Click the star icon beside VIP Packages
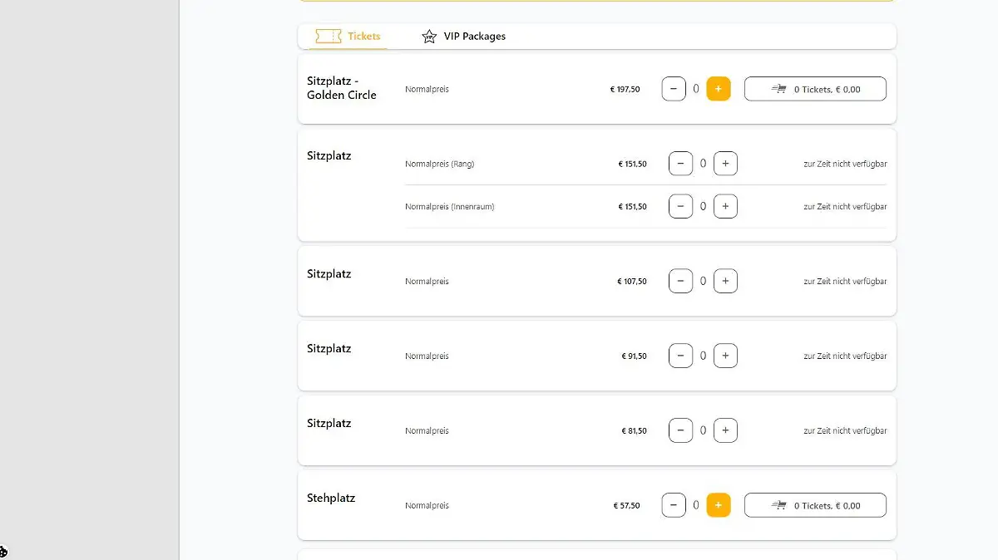998x560 pixels. [429, 37]
